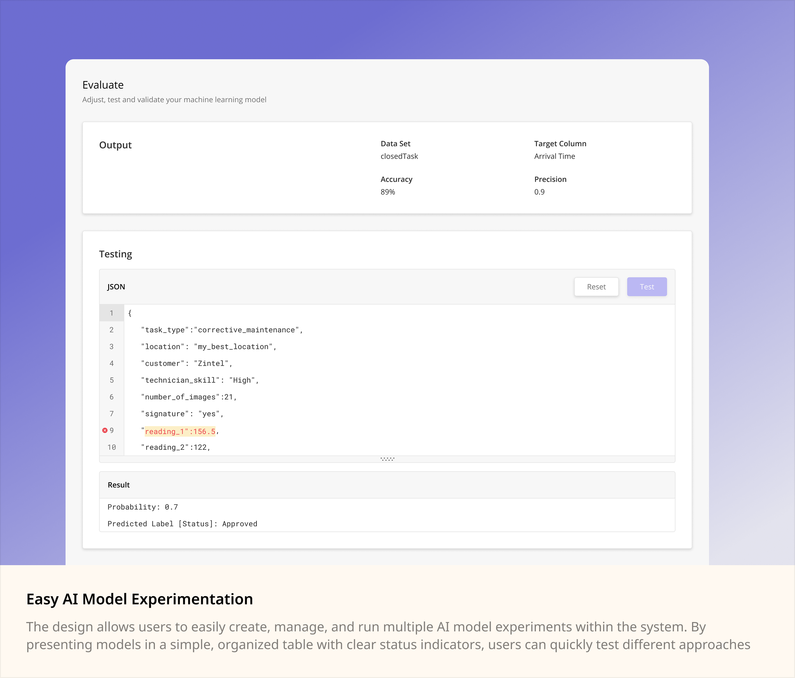Click the "location" line in JSON editor

209,347
